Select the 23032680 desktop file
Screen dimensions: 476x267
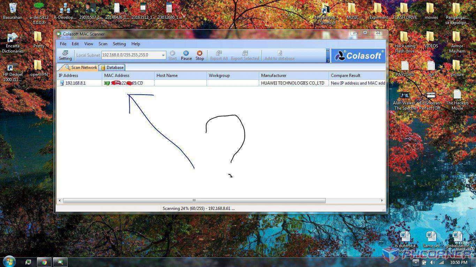169,11
